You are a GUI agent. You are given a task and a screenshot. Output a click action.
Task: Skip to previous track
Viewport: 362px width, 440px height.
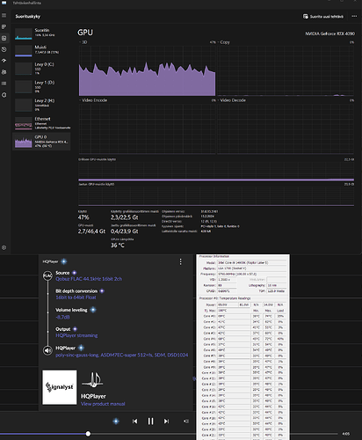tap(134, 422)
